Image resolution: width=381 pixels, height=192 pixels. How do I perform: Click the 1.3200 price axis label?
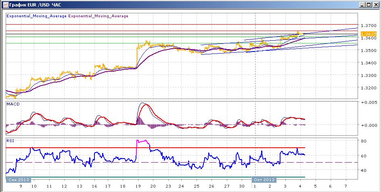(x=368, y=88)
